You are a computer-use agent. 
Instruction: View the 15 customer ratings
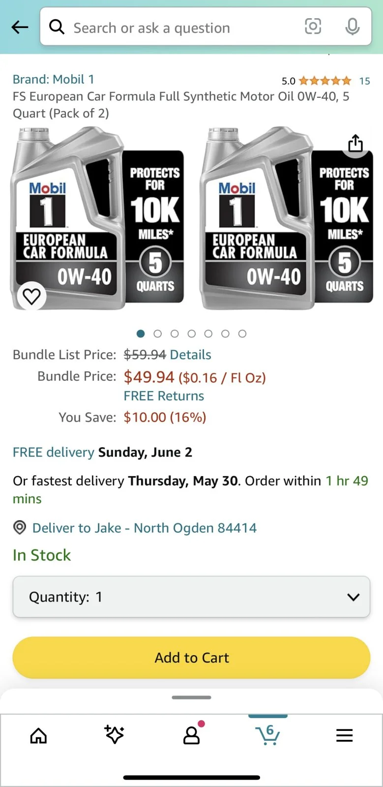point(364,81)
